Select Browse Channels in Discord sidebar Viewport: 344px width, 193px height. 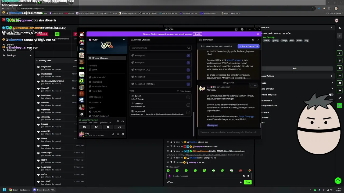pyautogui.click(x=107, y=58)
